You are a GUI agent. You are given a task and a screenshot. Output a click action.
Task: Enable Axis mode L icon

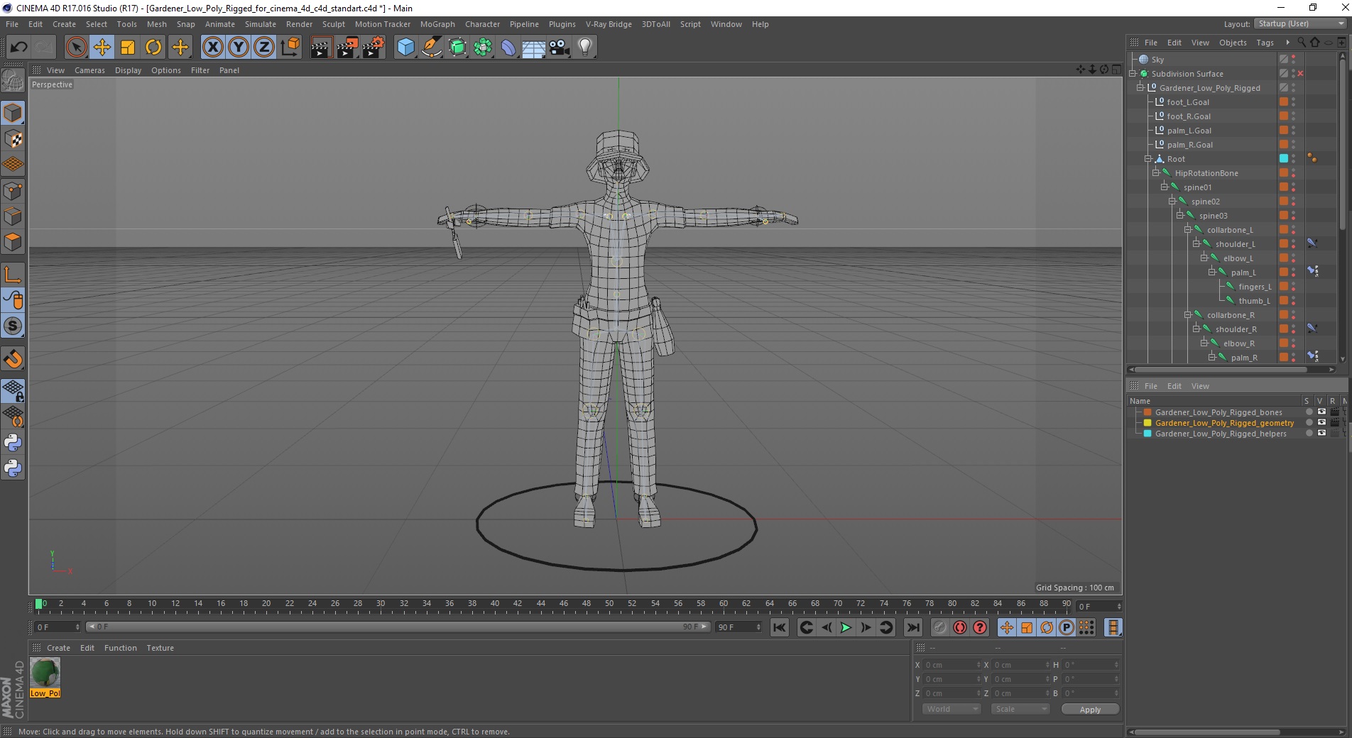point(13,274)
